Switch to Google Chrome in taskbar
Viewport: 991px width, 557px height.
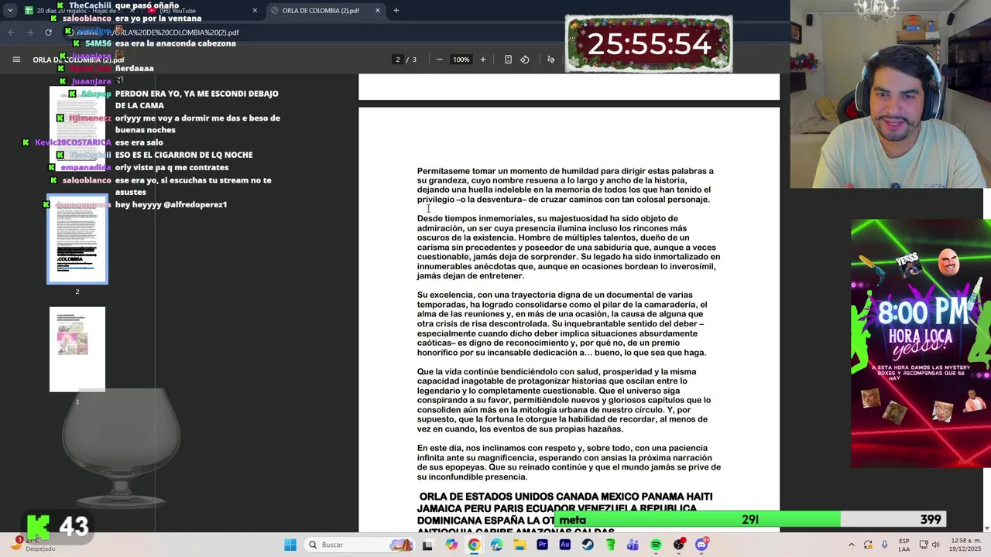tap(474, 545)
